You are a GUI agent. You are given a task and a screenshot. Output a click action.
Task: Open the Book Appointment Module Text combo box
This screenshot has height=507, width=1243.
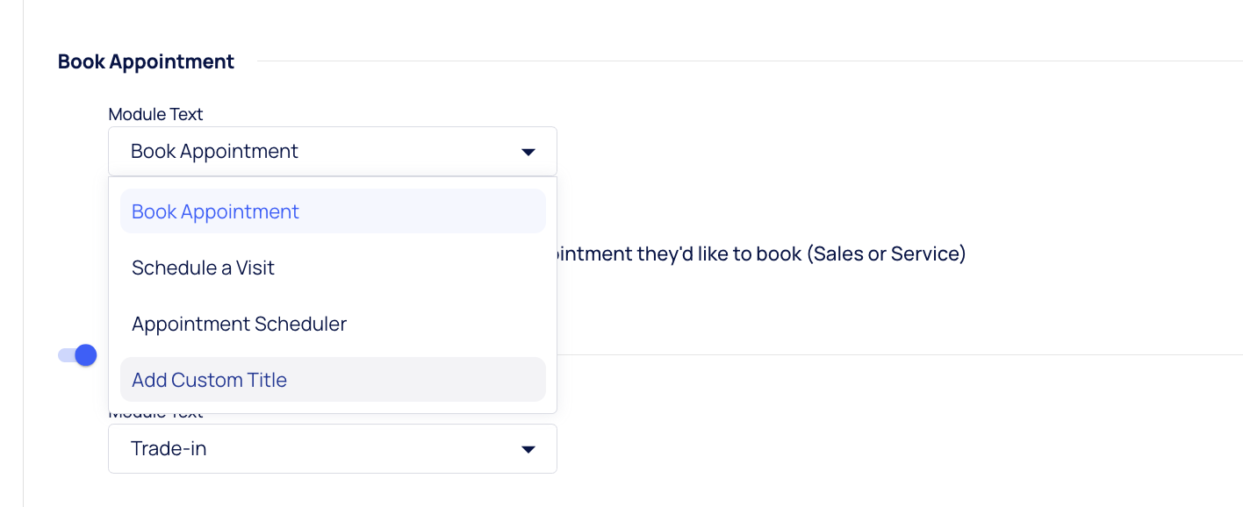[x=332, y=152]
